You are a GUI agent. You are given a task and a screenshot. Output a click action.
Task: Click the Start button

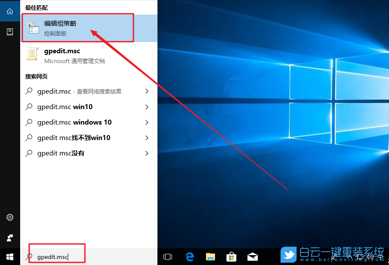point(9,256)
